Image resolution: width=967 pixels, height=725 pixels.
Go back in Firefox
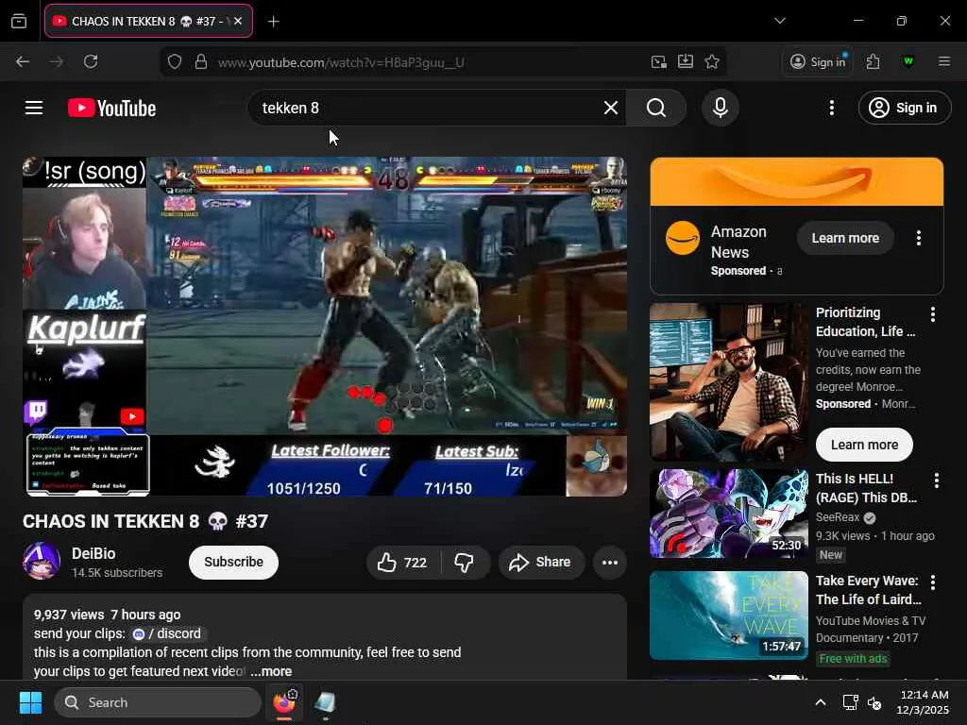(x=23, y=61)
